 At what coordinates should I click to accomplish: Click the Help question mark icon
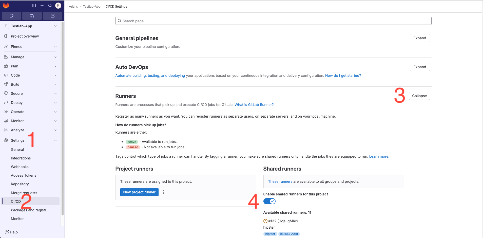[x=7, y=232]
